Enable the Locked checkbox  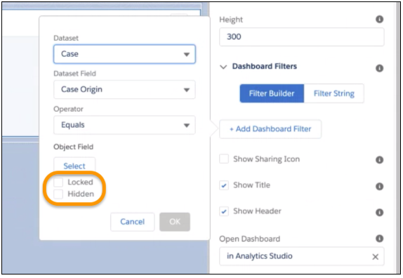(58, 182)
